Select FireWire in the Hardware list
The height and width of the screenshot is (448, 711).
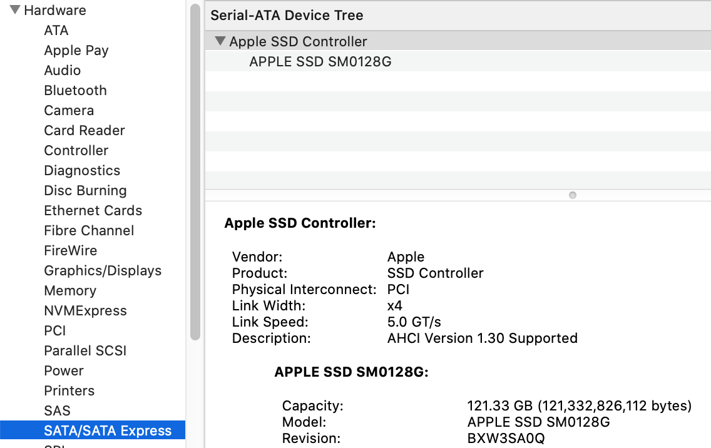70,250
